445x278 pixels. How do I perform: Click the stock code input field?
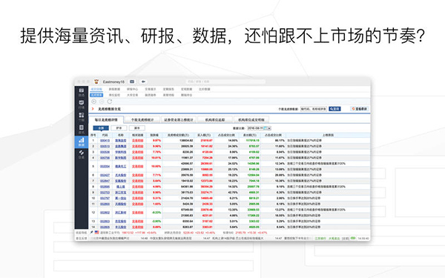pos(314,109)
